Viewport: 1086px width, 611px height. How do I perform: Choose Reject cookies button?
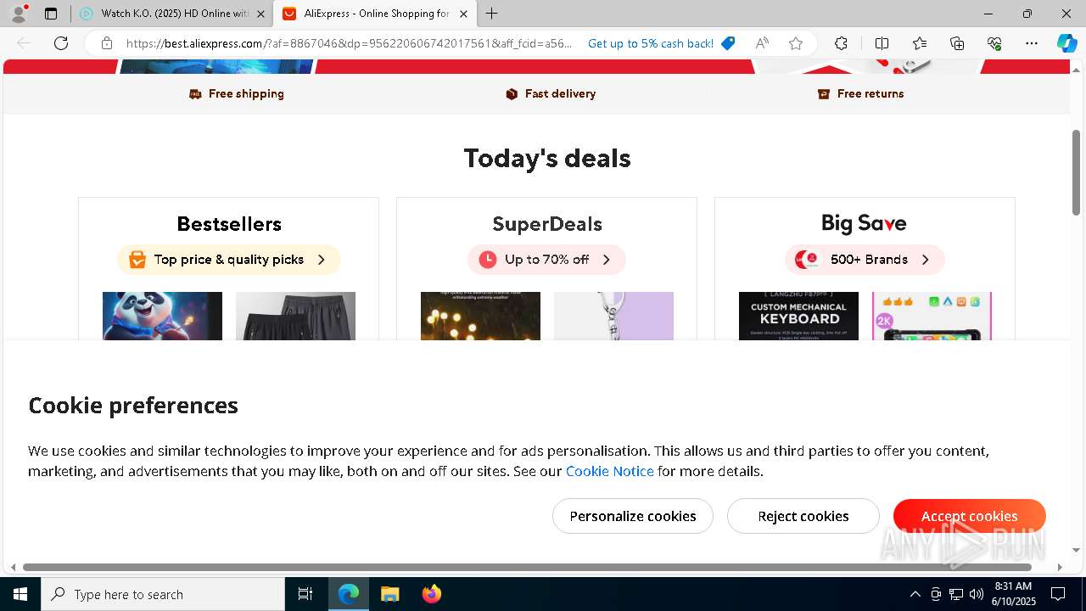[x=803, y=516]
